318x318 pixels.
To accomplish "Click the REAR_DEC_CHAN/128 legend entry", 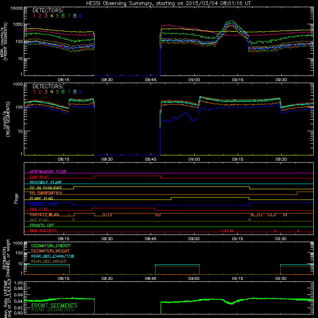I will click(x=52, y=256).
